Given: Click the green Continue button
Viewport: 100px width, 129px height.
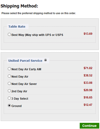Looking at the screenshot, I should click(89, 126).
